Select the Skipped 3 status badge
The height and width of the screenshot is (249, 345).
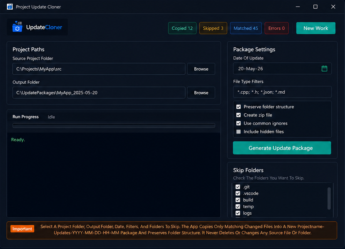(213, 28)
